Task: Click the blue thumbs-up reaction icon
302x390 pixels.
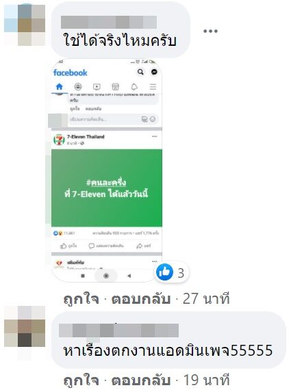Action: tap(164, 272)
